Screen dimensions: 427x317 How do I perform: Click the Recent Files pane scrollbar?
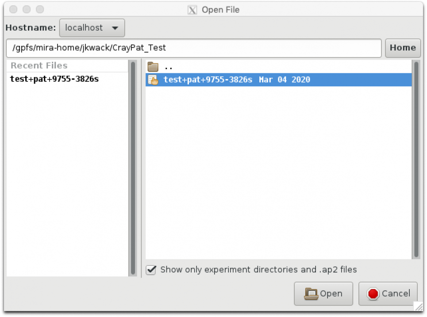point(132,168)
